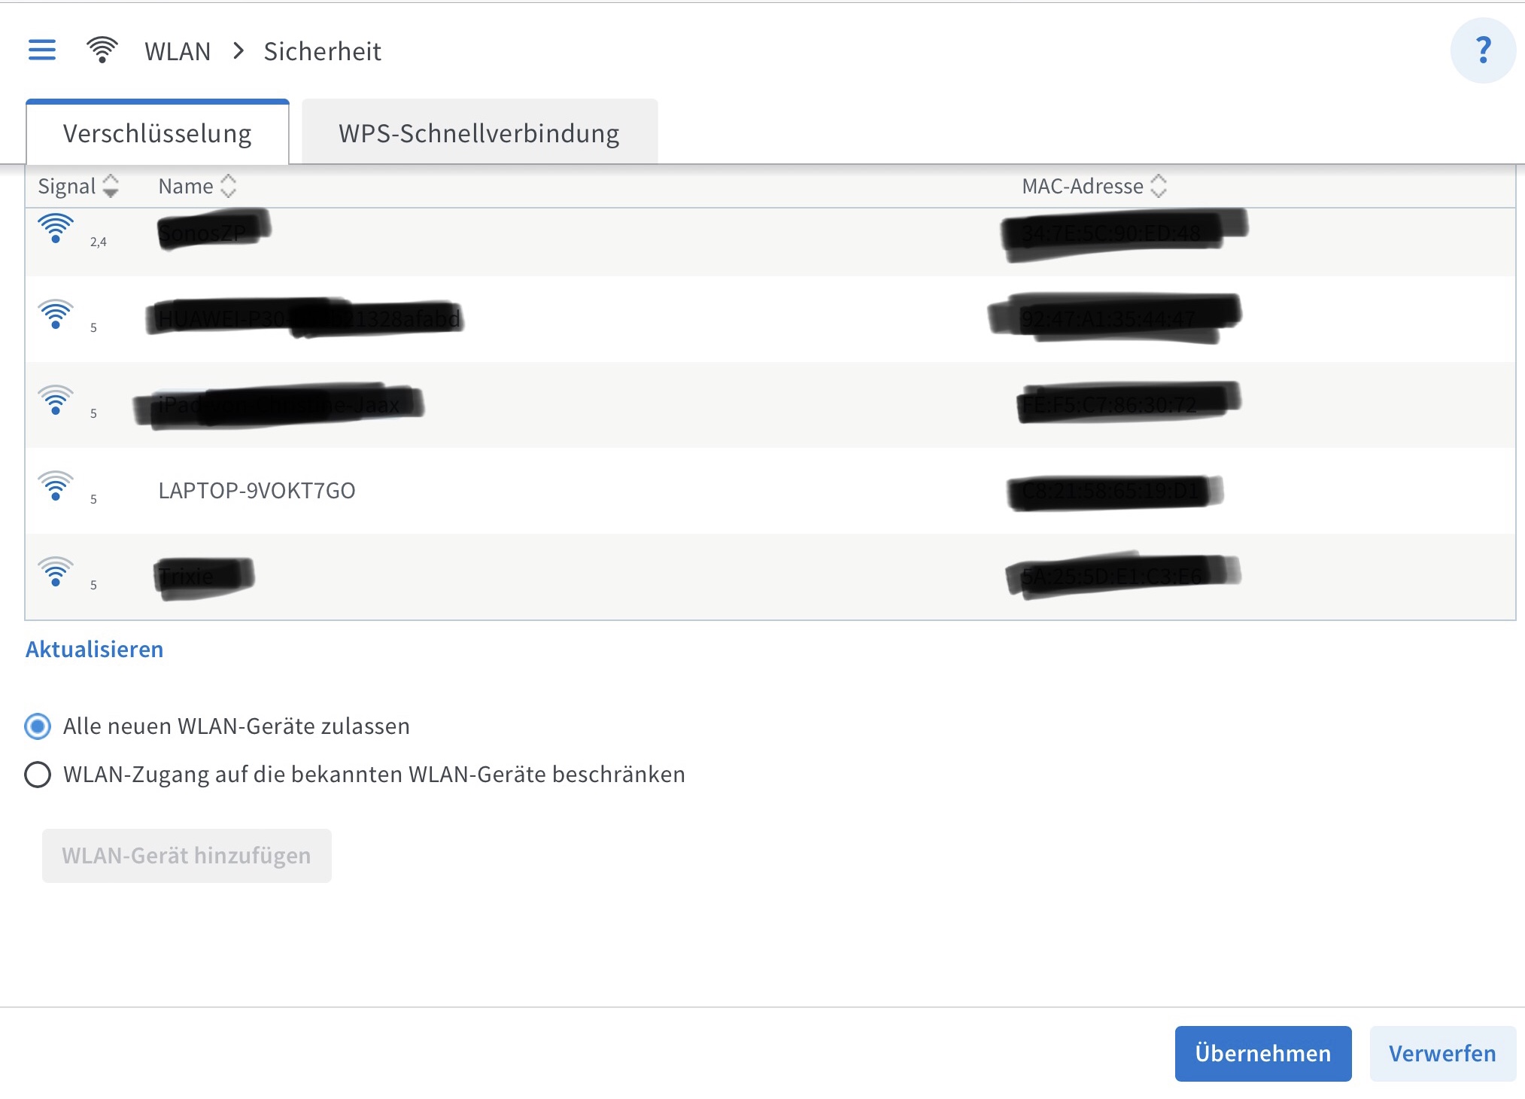The width and height of the screenshot is (1525, 1099).
Task: Select 'Alle neuen WLAN-Geräte zulassen' radio
Action: click(38, 726)
